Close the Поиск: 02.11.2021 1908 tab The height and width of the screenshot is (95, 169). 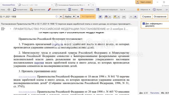click(52, 5)
